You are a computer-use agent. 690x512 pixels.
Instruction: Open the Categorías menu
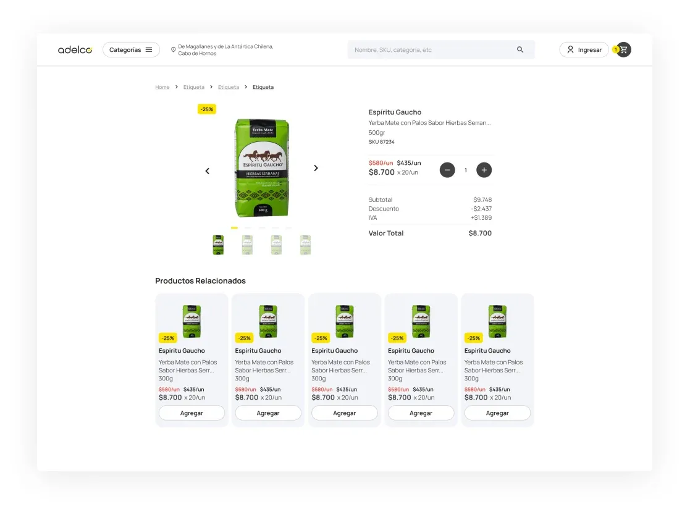[131, 49]
